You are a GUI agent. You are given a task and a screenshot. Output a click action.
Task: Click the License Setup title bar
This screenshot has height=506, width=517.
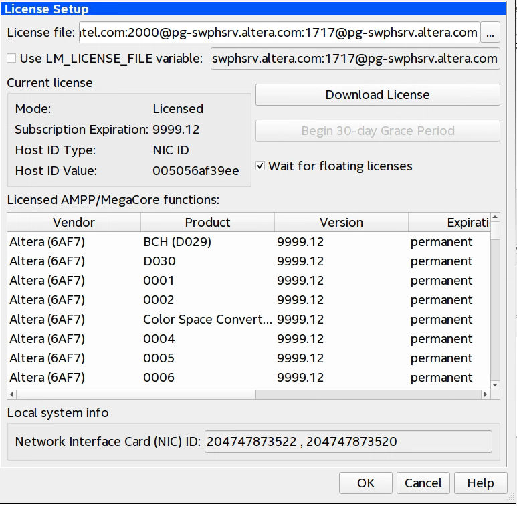pos(253,9)
